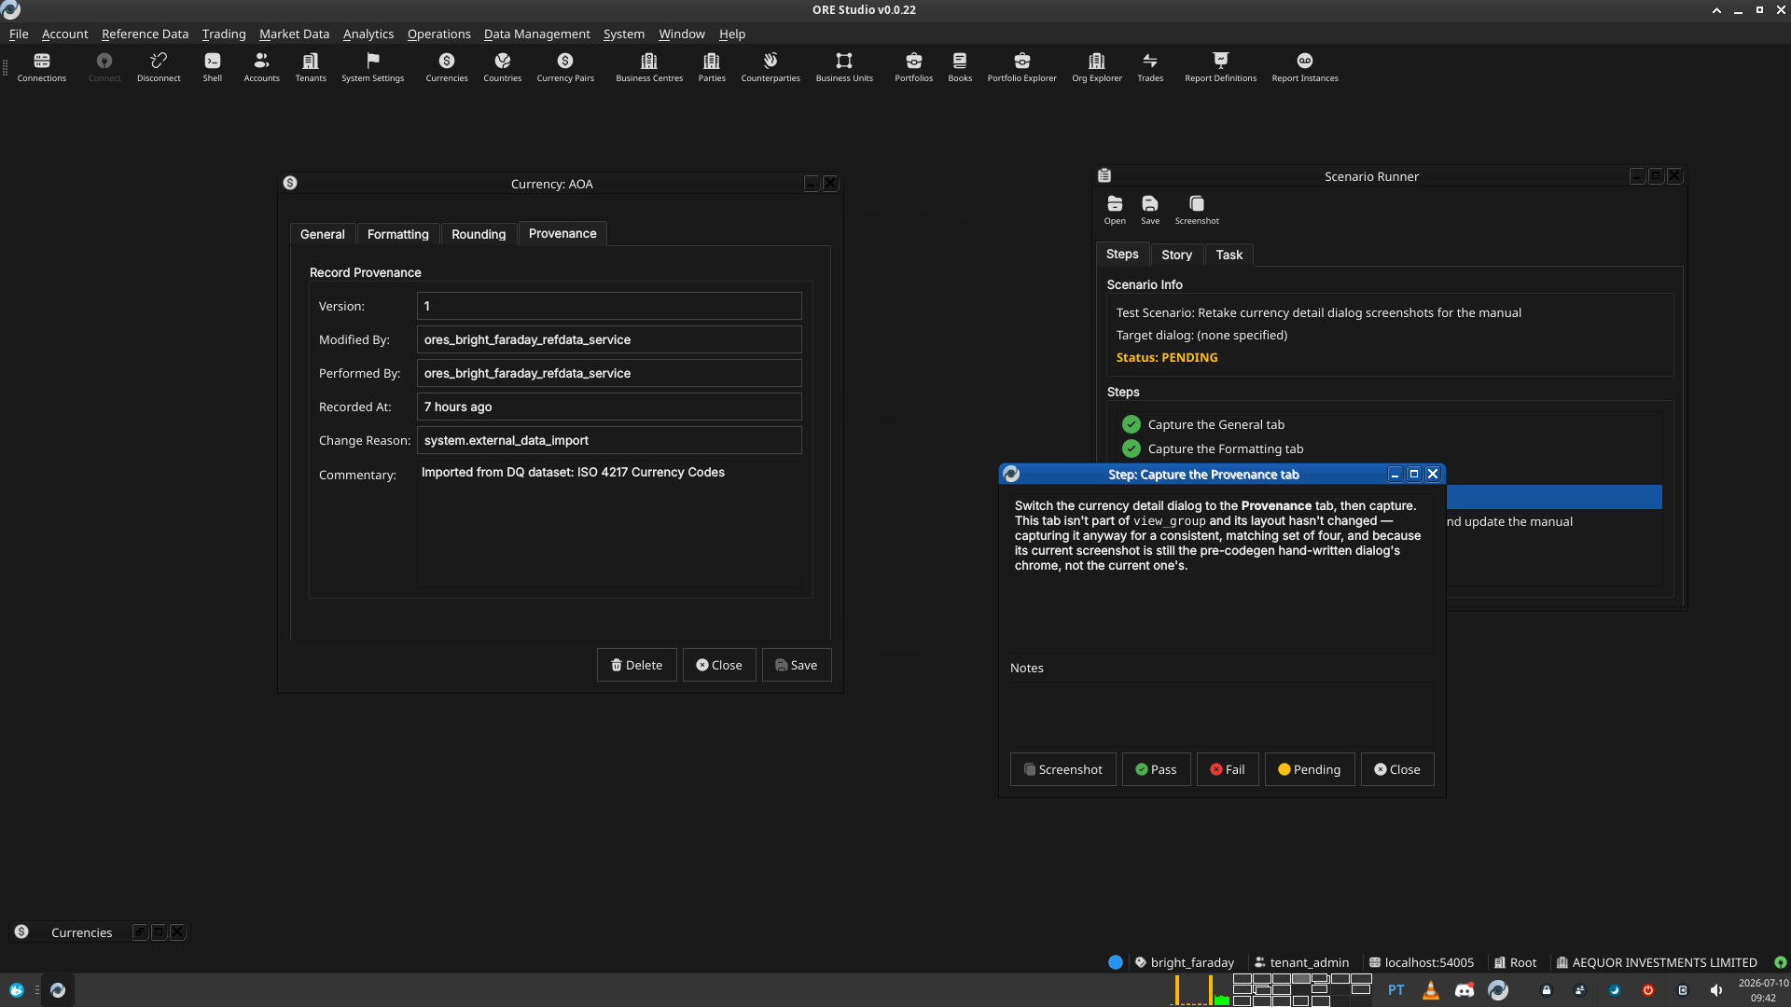Open Org Explorer from the toolbar
The image size is (1791, 1007).
coord(1097,66)
